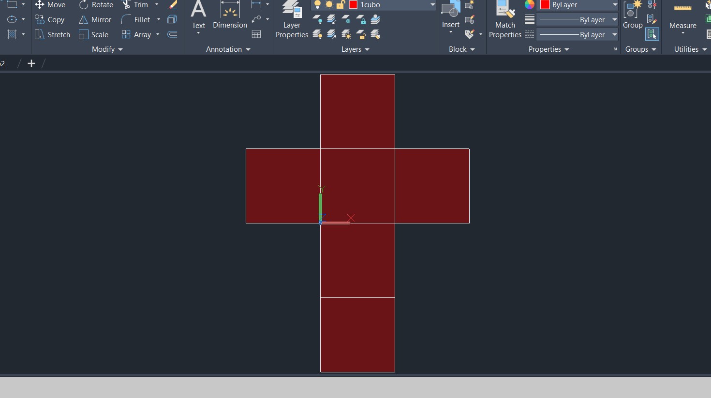Select the Stretch tool
Viewport: 711px width, 398px height.
(52, 35)
